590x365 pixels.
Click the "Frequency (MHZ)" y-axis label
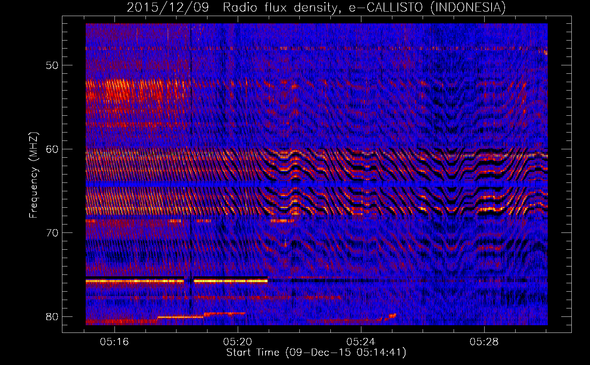34,175
